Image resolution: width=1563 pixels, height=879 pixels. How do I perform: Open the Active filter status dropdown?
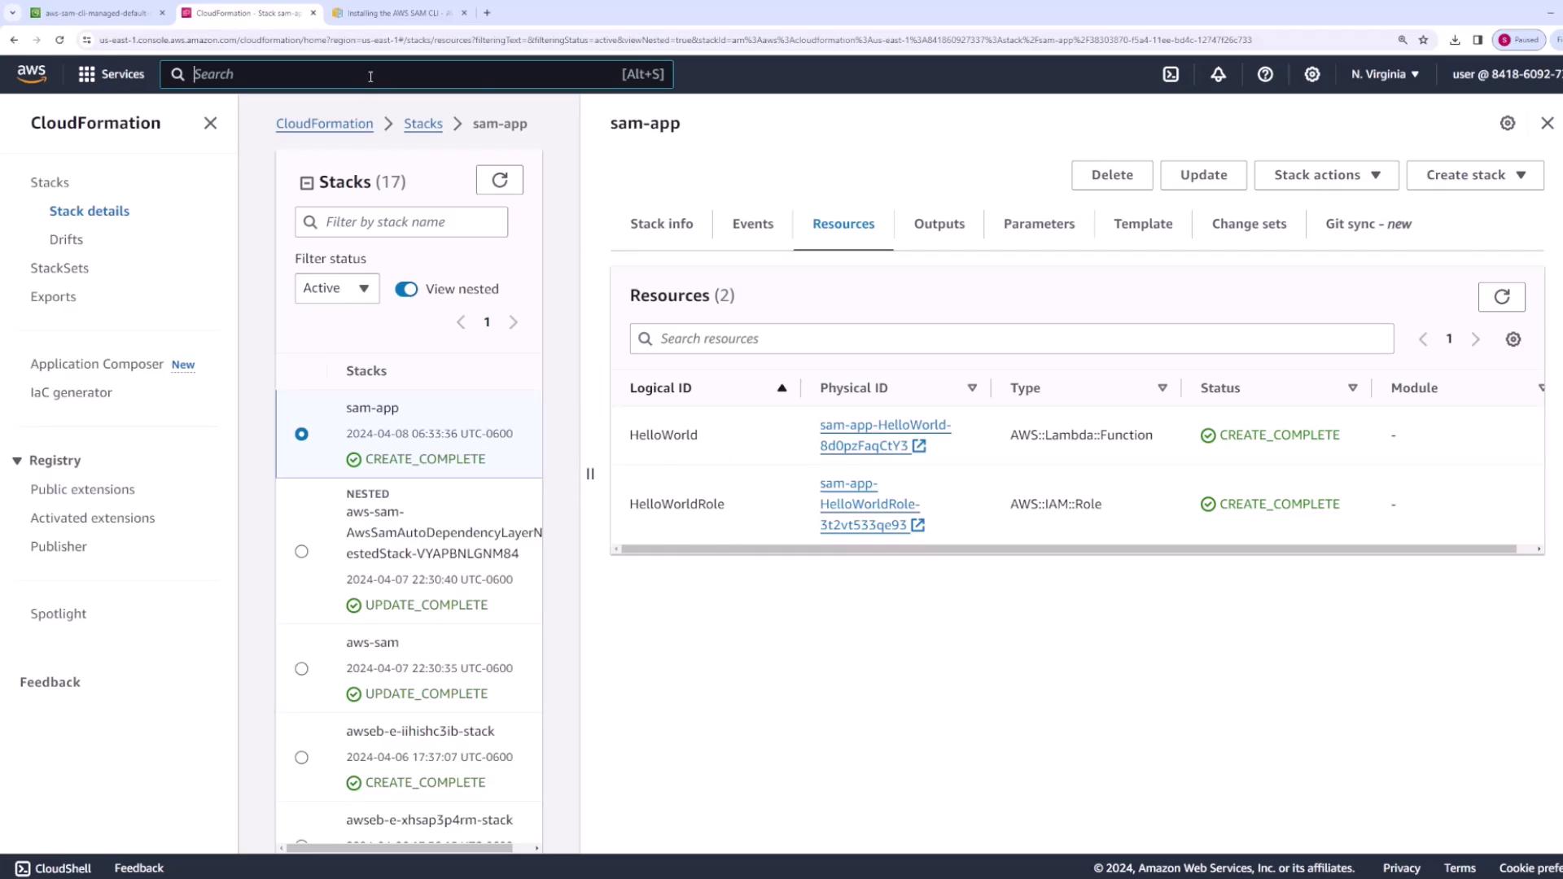[x=336, y=288]
